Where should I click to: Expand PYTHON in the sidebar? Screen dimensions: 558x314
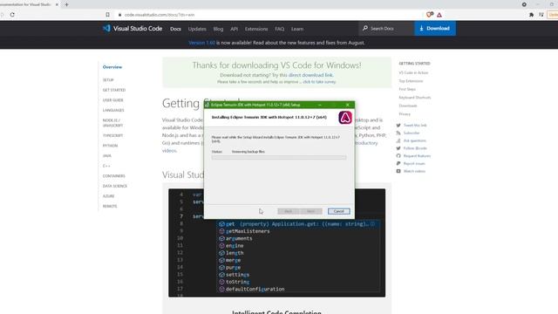[110, 146]
